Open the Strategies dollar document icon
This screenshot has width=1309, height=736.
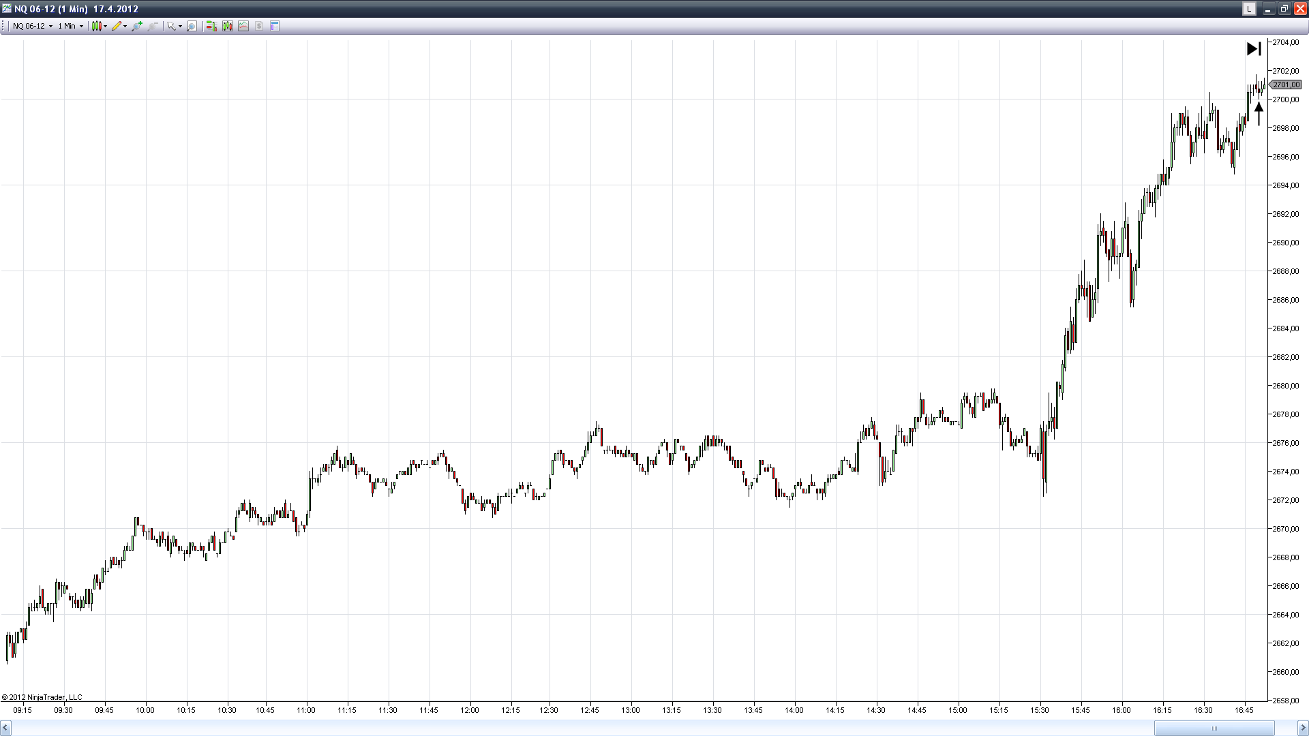click(x=259, y=26)
